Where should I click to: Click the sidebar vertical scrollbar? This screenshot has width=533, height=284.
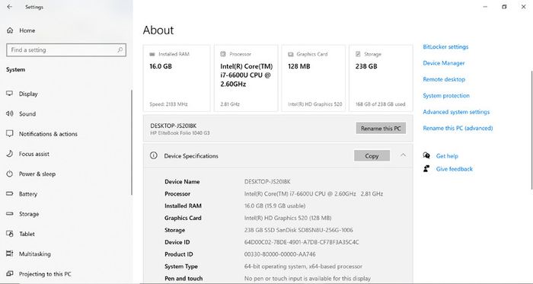(131, 142)
